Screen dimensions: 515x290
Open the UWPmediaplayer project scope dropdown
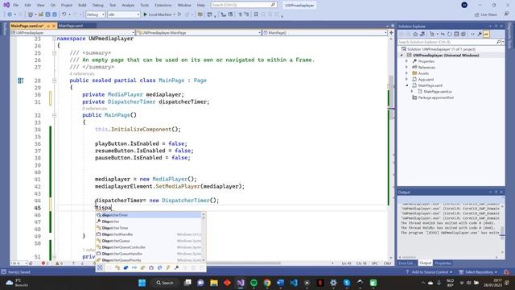(72, 32)
